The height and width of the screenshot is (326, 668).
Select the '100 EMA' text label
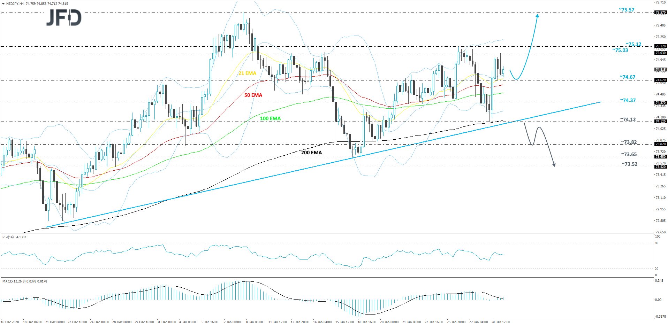pos(271,118)
